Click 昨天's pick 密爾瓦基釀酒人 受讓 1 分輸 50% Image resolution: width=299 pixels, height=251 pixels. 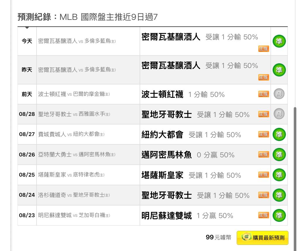click(200, 66)
